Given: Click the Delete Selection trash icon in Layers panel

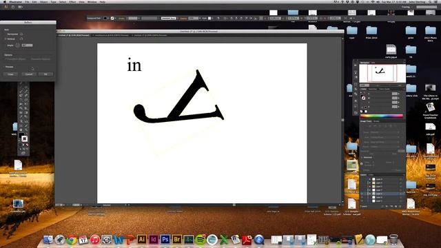Looking at the screenshot, I should pos(401,207).
